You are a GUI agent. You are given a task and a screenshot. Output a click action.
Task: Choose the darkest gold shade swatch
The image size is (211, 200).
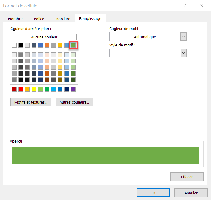pos(60,80)
